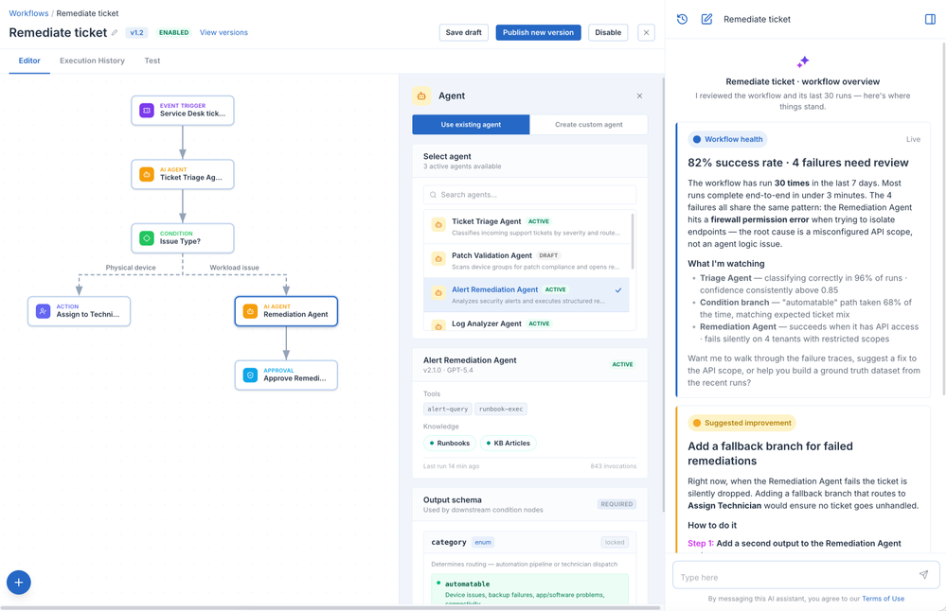This screenshot has height=611, width=947.
Task: Choose Log Analyzer Agent from agent list
Action: coord(527,323)
